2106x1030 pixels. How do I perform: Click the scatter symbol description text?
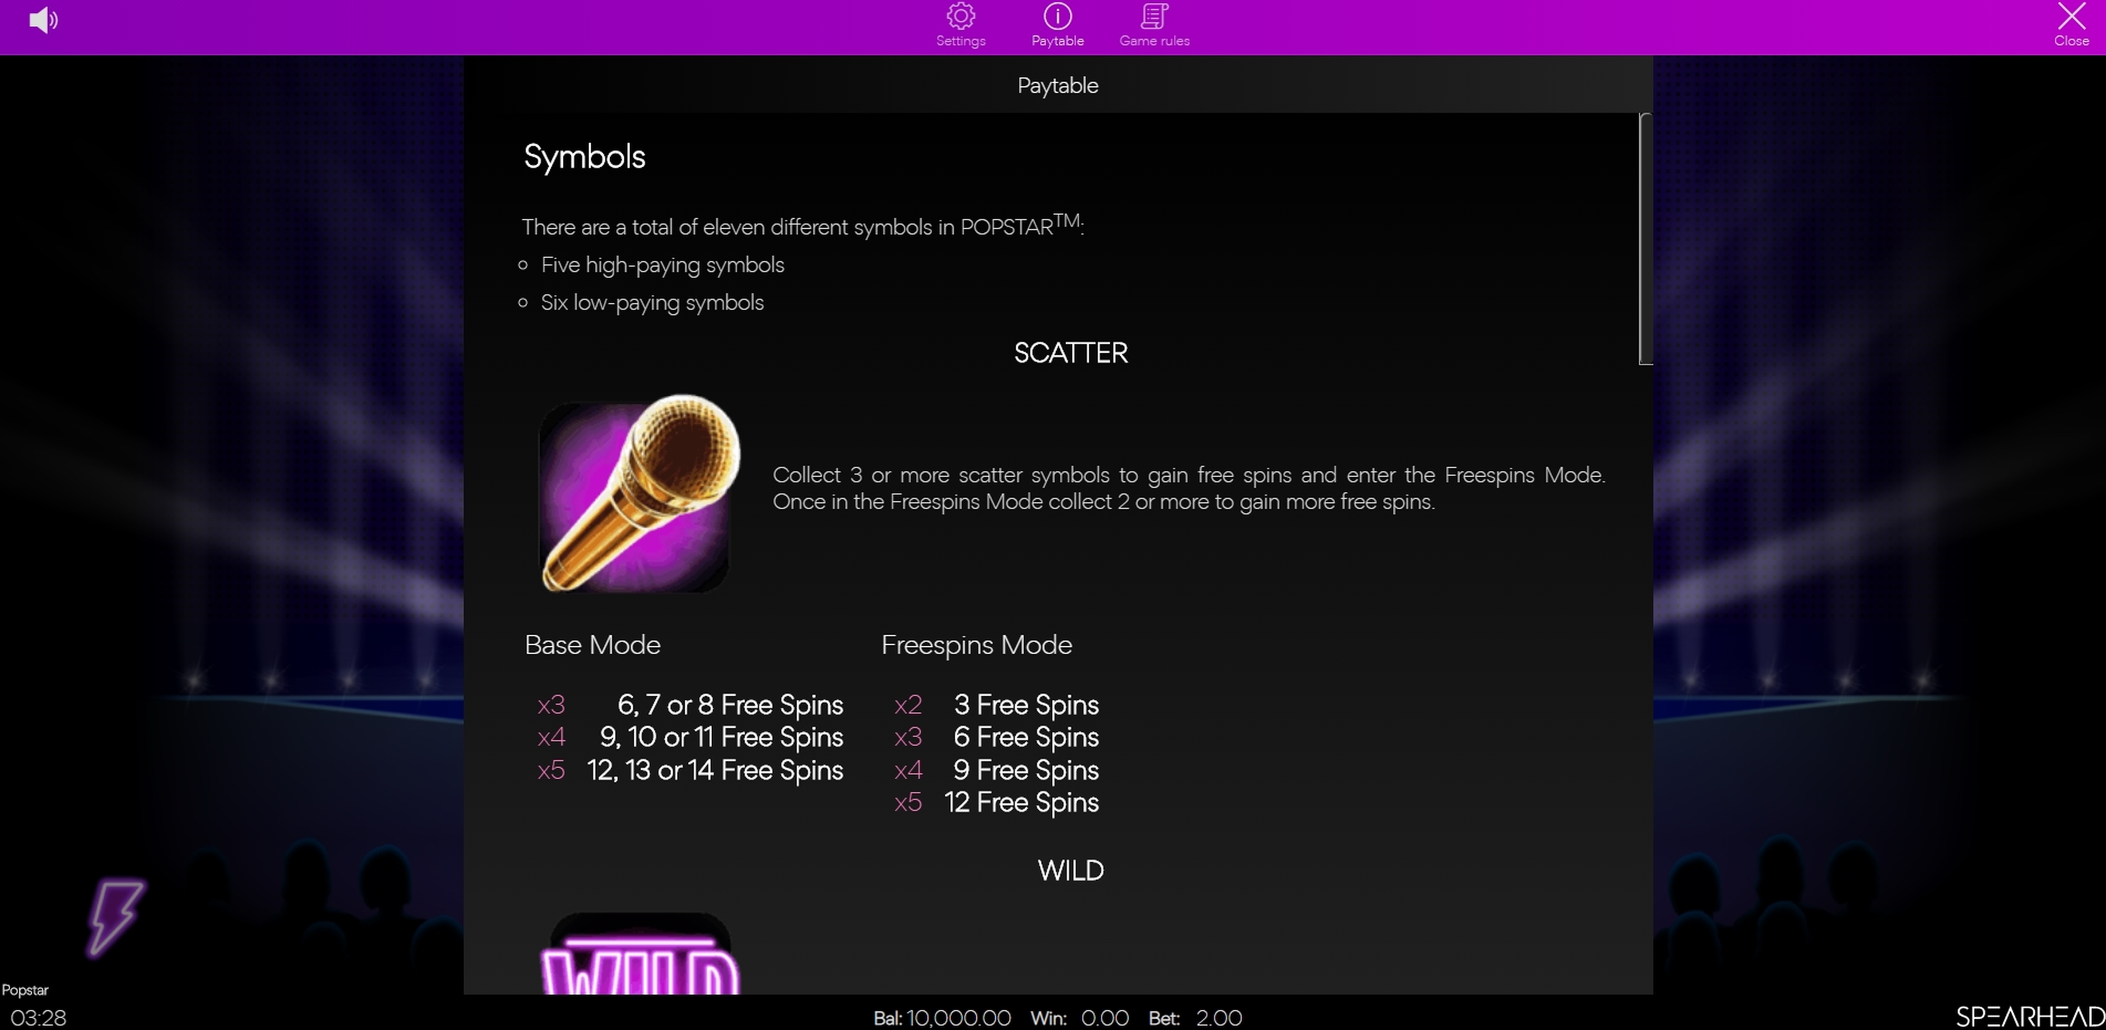[x=1189, y=488]
